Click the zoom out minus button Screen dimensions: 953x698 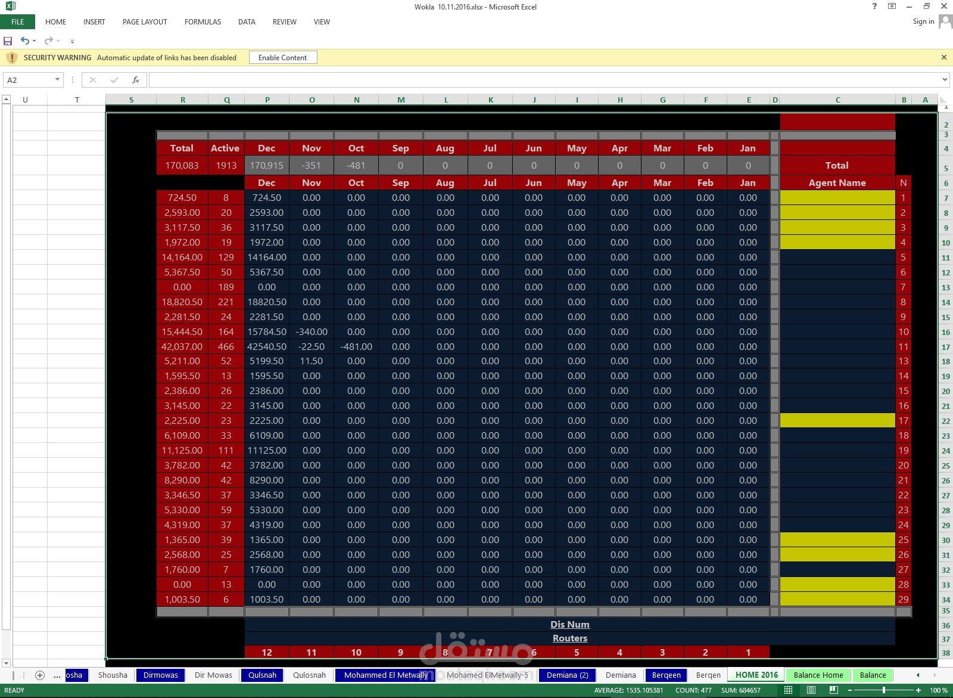pyautogui.click(x=850, y=690)
